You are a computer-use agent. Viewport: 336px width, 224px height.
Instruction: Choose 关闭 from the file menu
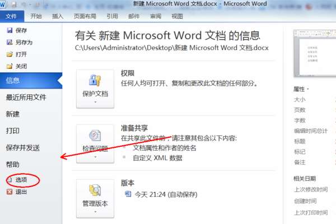(x=21, y=67)
